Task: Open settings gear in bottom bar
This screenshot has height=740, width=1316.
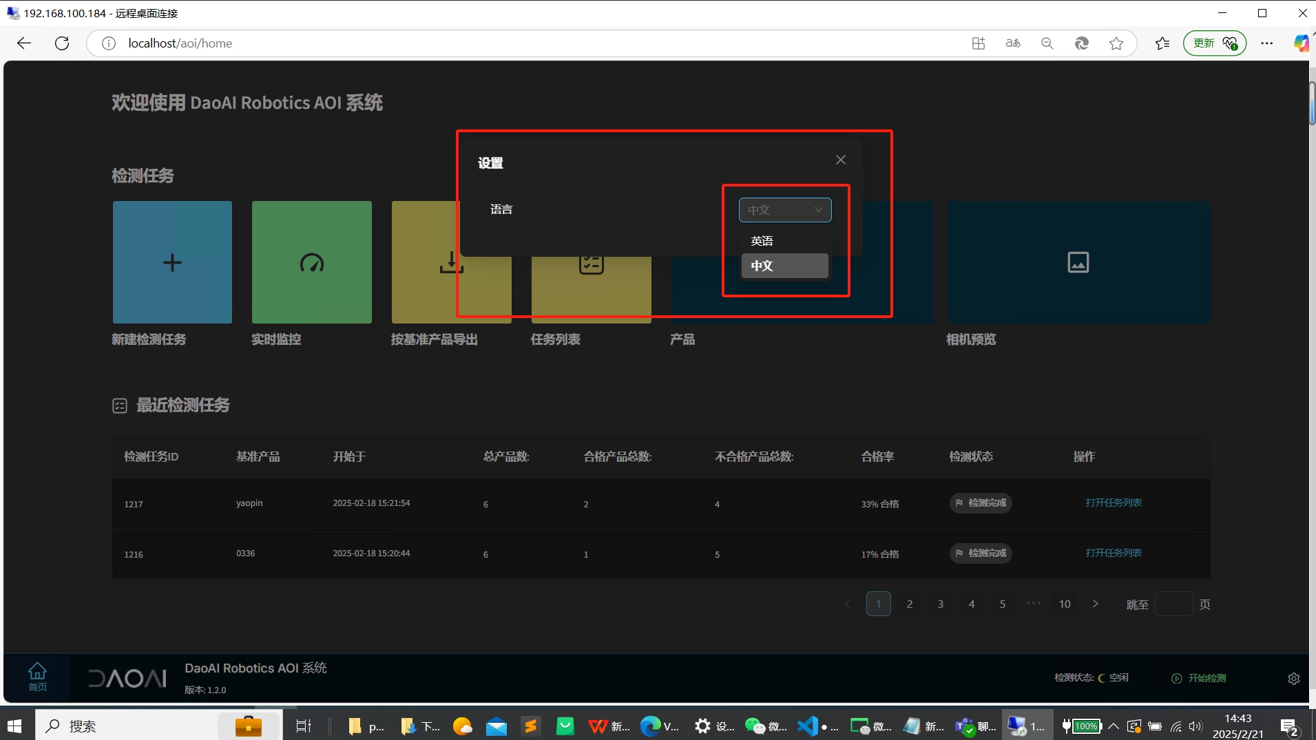Action: coord(1294,678)
